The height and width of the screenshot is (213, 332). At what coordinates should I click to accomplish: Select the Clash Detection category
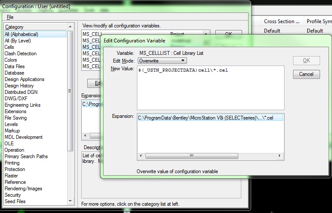point(21,54)
